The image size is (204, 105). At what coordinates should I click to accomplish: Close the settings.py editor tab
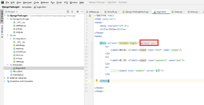(101, 12)
